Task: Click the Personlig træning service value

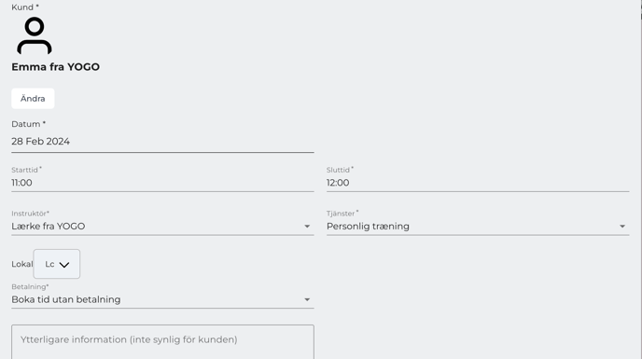Action: (x=368, y=227)
